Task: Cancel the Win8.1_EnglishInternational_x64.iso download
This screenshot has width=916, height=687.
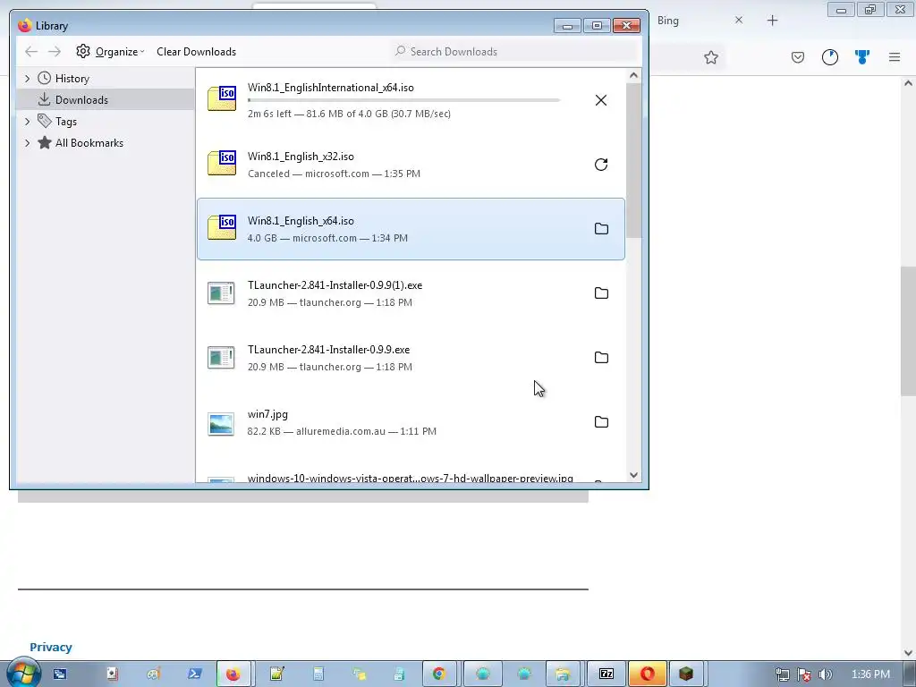Action: click(x=600, y=100)
